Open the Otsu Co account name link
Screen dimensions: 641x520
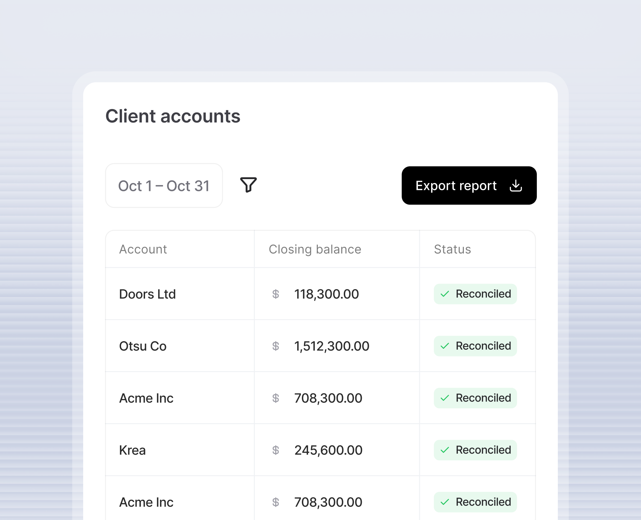pyautogui.click(x=143, y=346)
